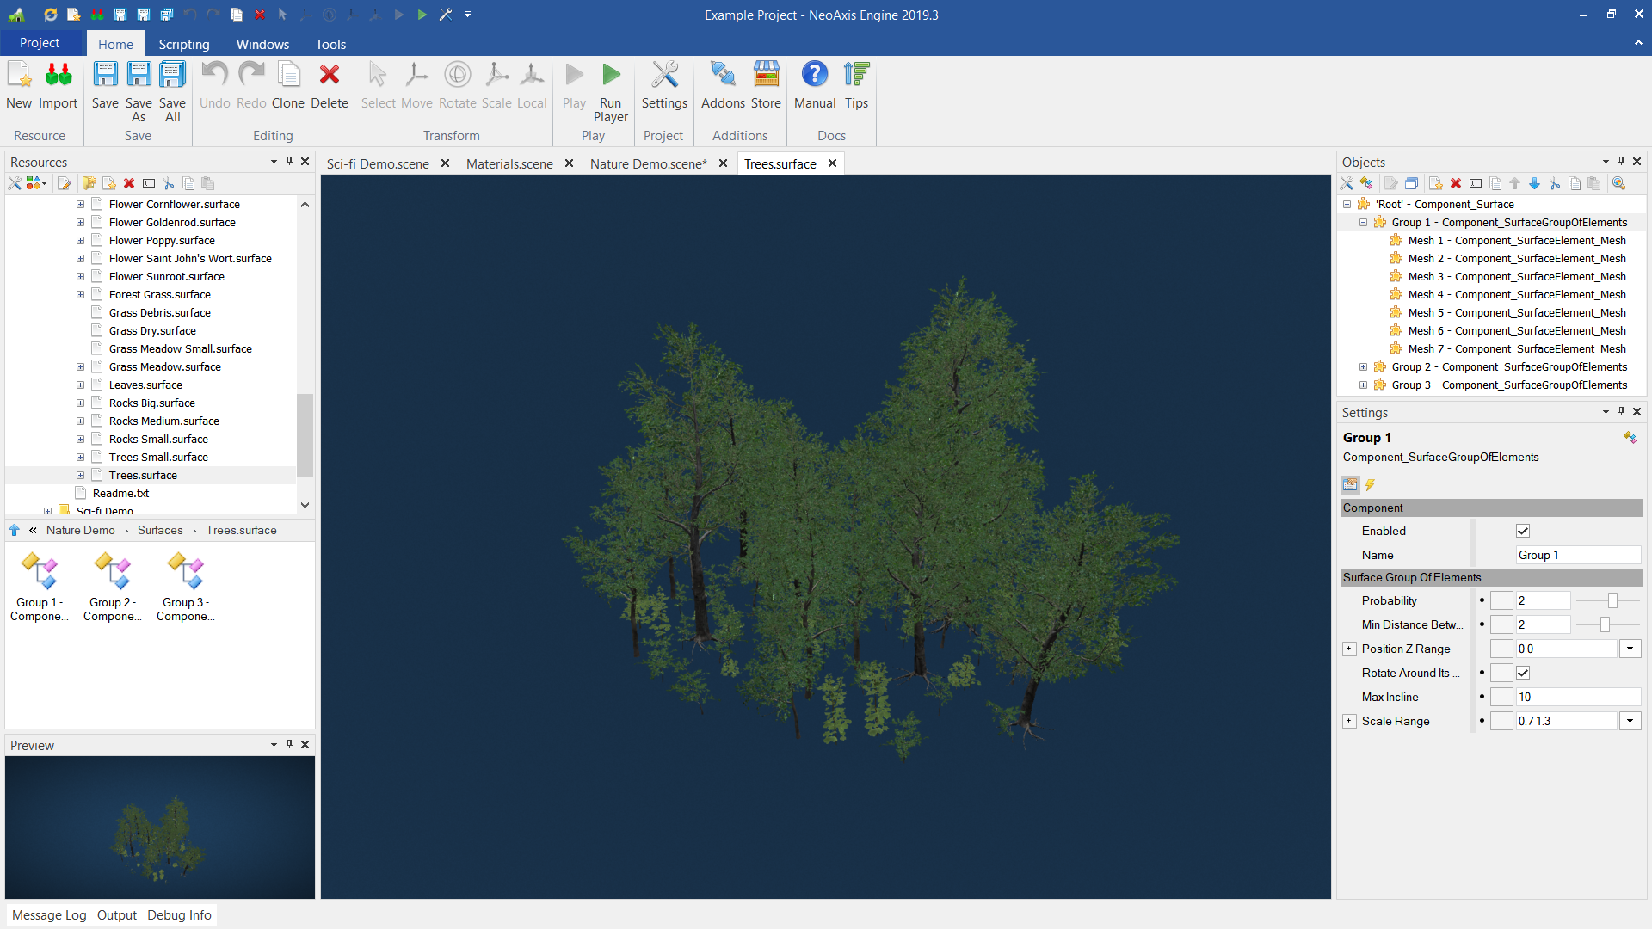Click the Import resource icon

click(58, 76)
